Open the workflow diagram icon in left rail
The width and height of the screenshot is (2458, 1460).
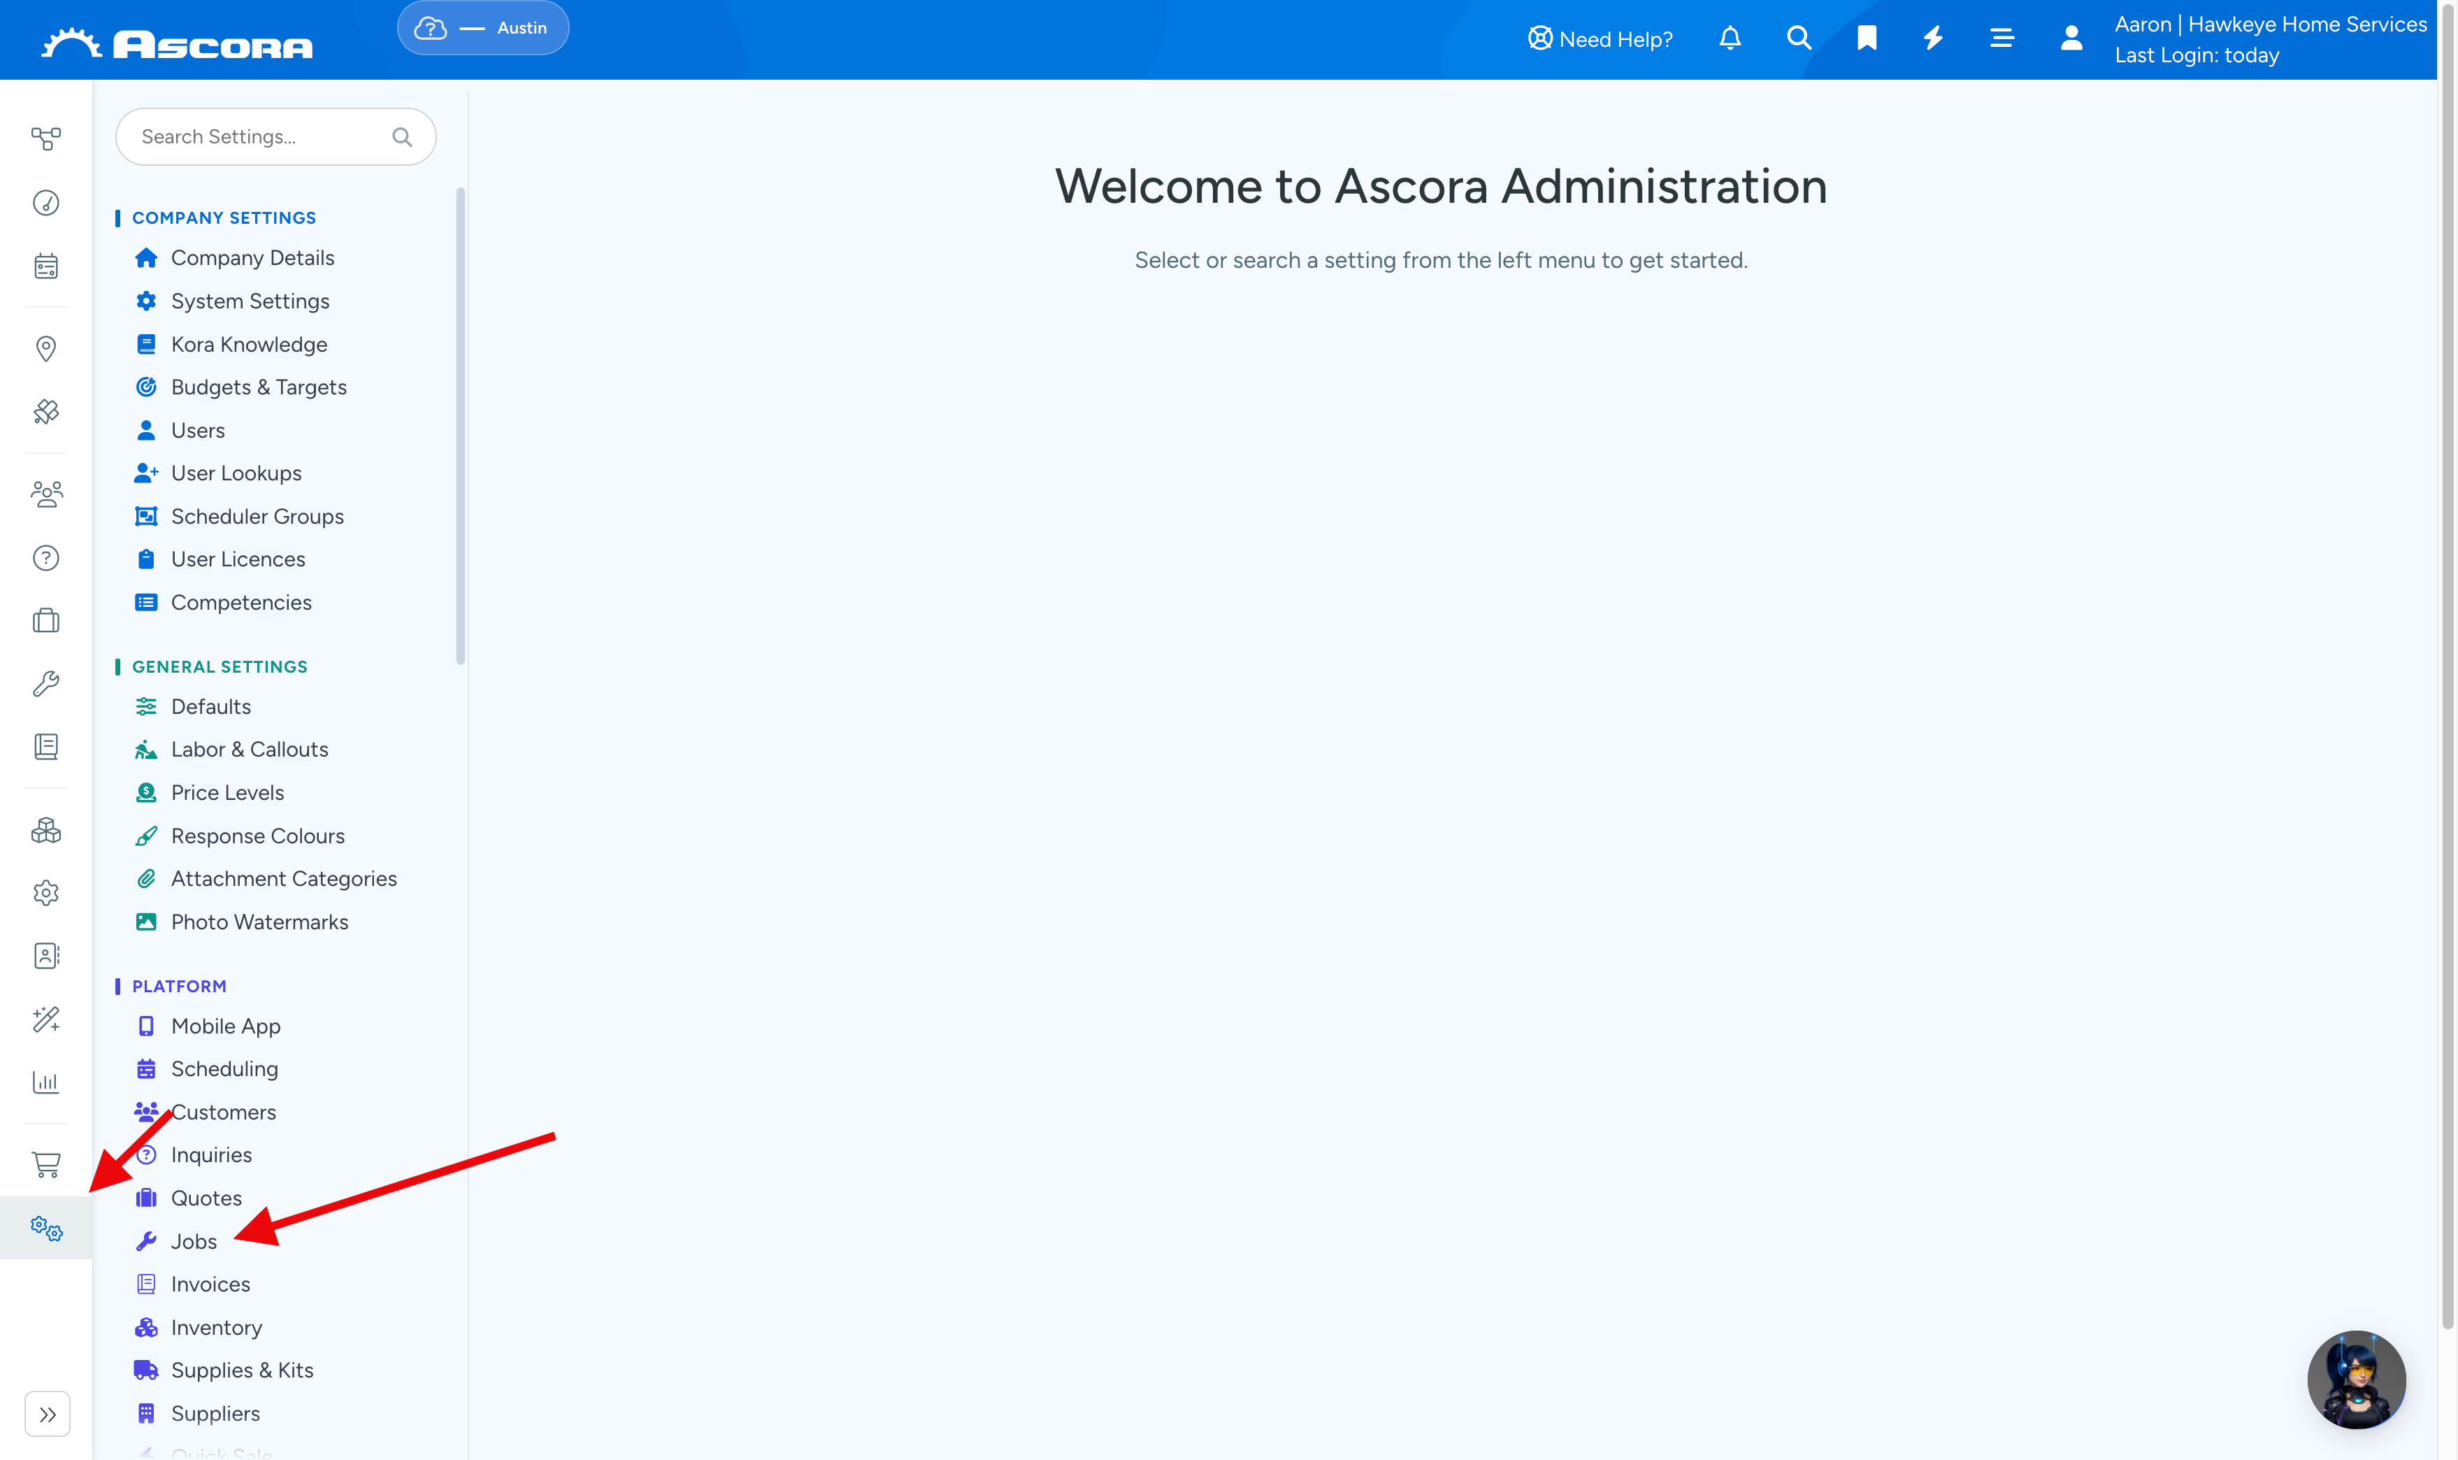pos(46,138)
